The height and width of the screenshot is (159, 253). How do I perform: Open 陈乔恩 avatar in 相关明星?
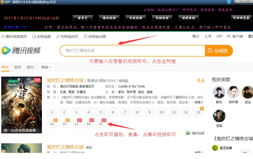233,92
